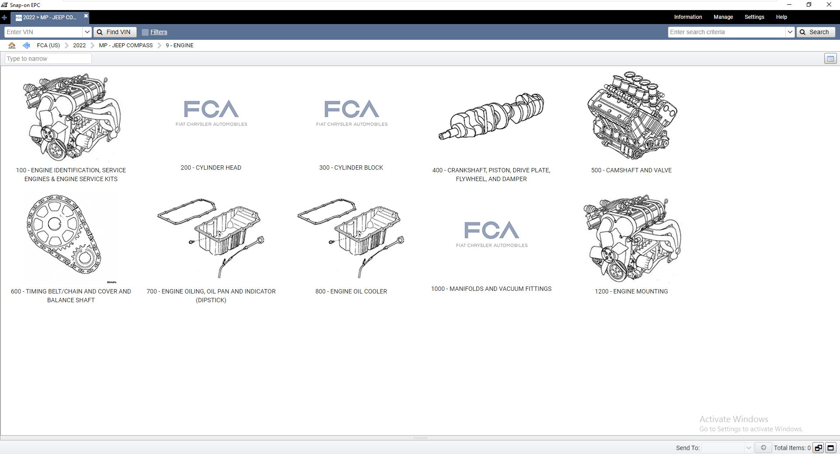Screen dimensions: 840x454
Task: Open 400 - Crankshaft thumbnail image
Action: 491,117
